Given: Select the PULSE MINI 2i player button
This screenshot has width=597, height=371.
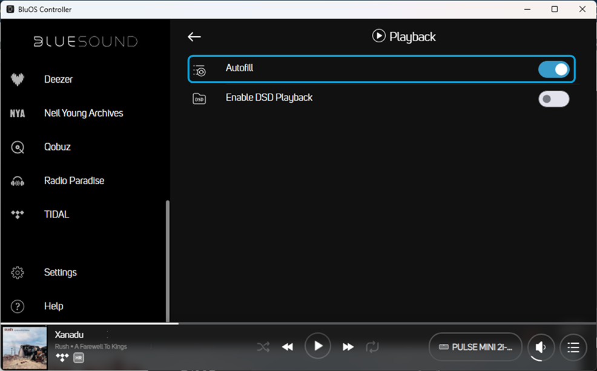Looking at the screenshot, I should coord(475,347).
